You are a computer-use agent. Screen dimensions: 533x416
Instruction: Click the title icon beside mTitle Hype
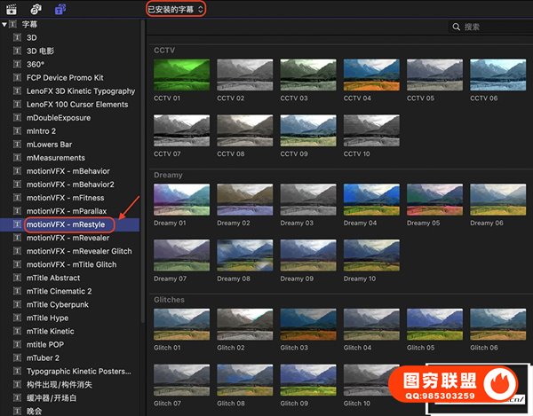17,318
